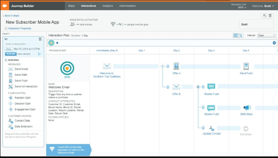The image size is (278, 158).
Task: Open the Maps menu
Action: [72, 6]
